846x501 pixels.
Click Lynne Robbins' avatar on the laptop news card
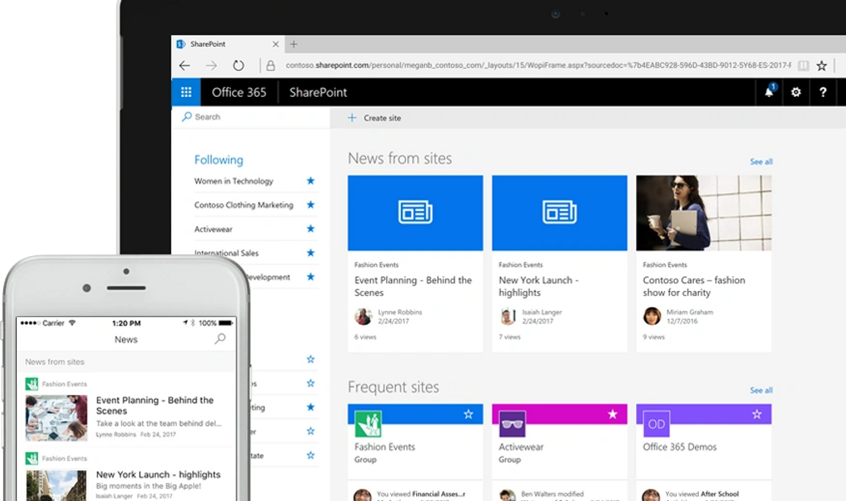363,316
